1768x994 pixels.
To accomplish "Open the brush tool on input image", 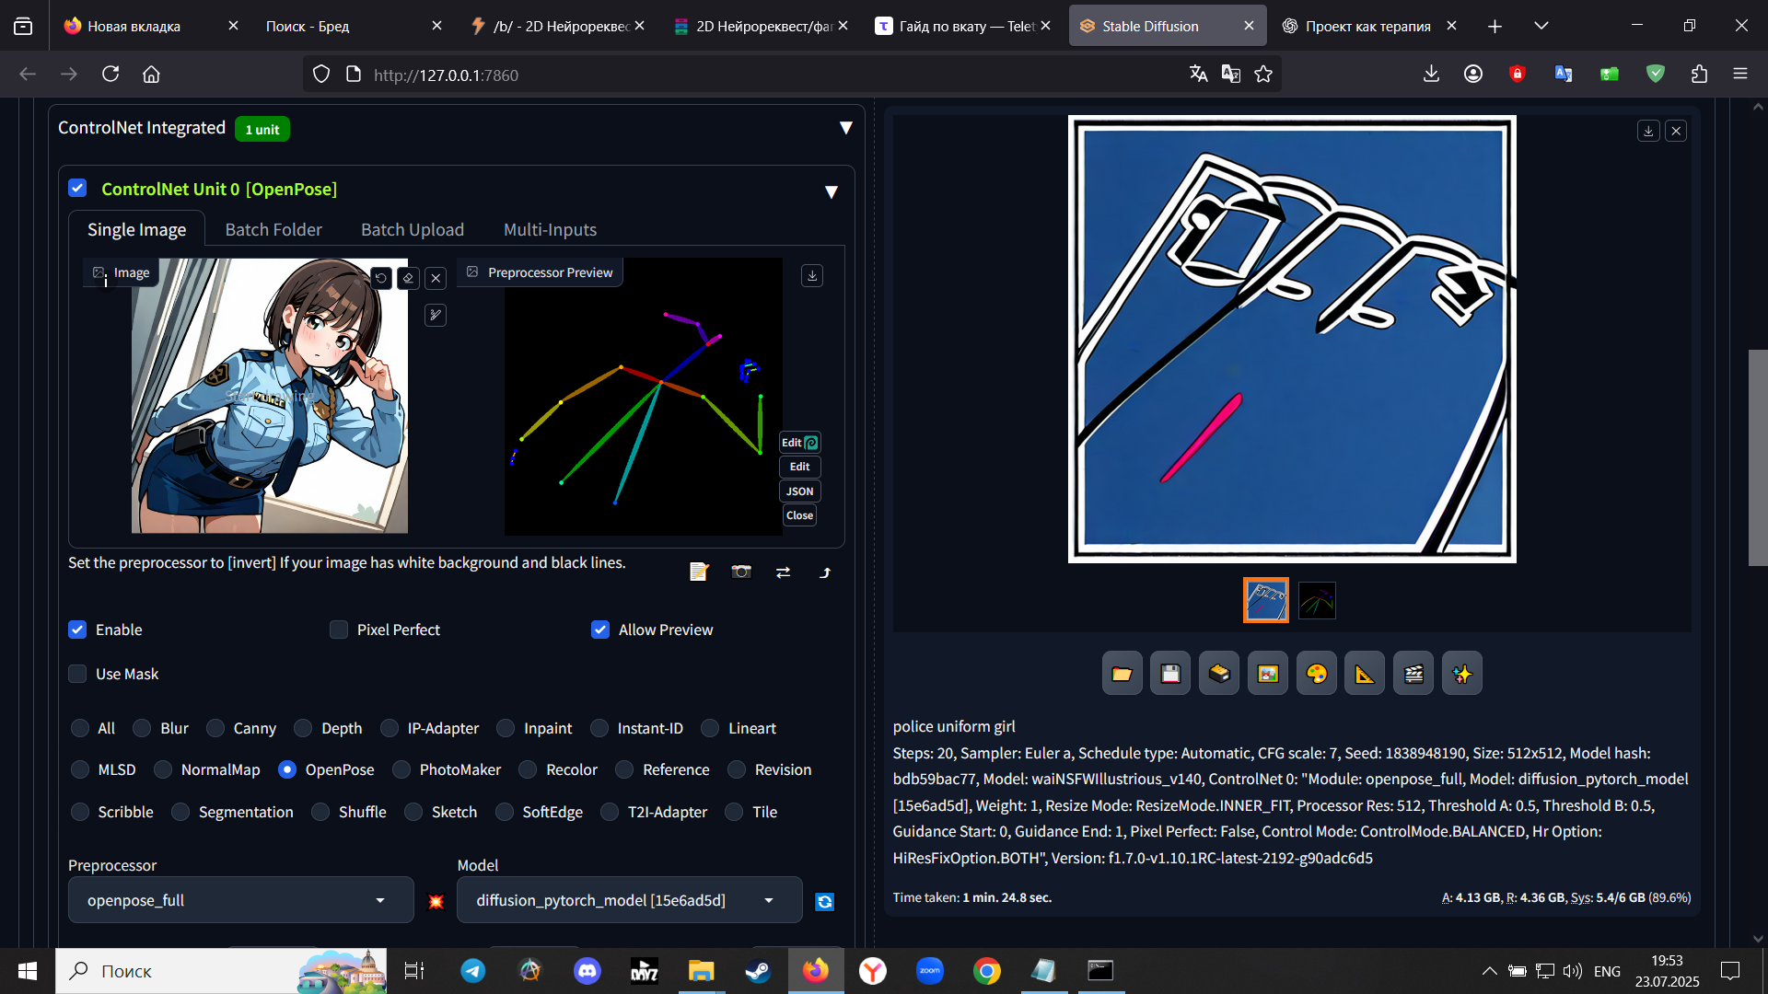I will [436, 316].
